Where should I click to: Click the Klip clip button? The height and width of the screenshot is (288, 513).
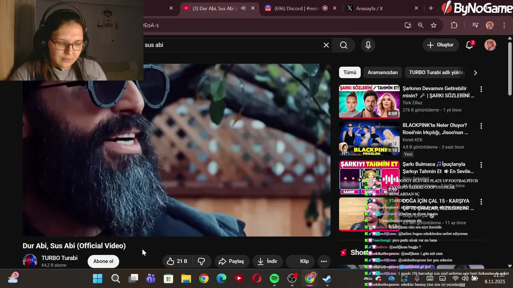pyautogui.click(x=300, y=261)
